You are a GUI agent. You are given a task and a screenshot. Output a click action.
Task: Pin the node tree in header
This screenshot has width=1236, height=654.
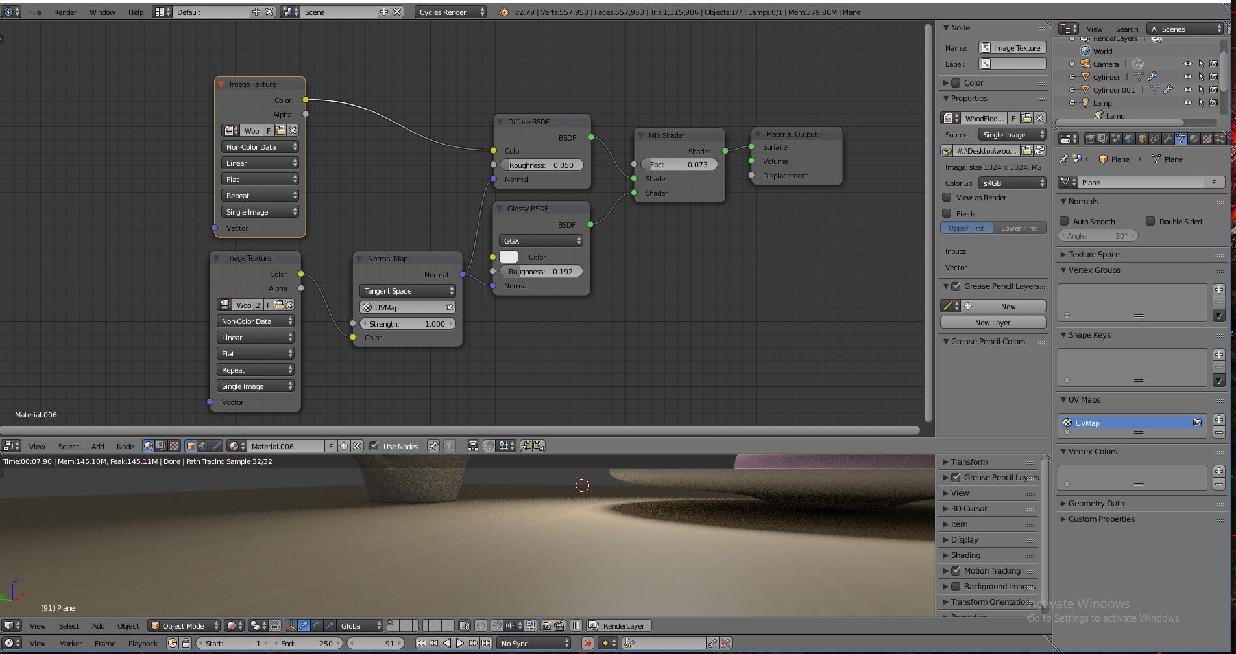point(433,446)
